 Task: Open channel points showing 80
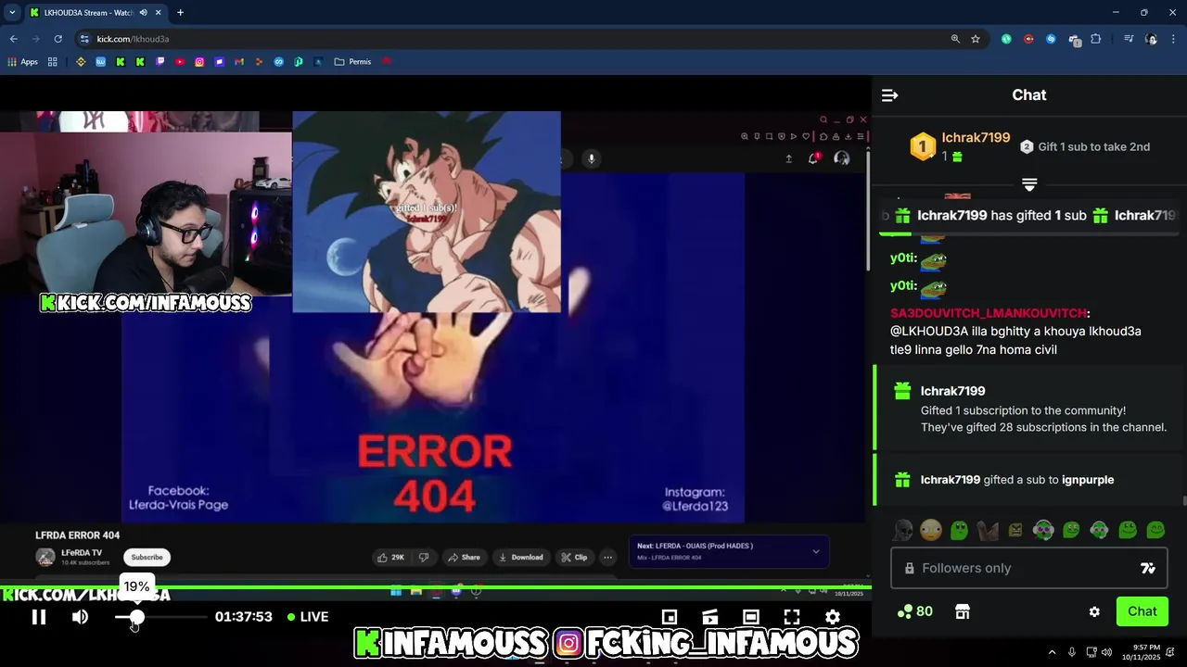coord(914,611)
